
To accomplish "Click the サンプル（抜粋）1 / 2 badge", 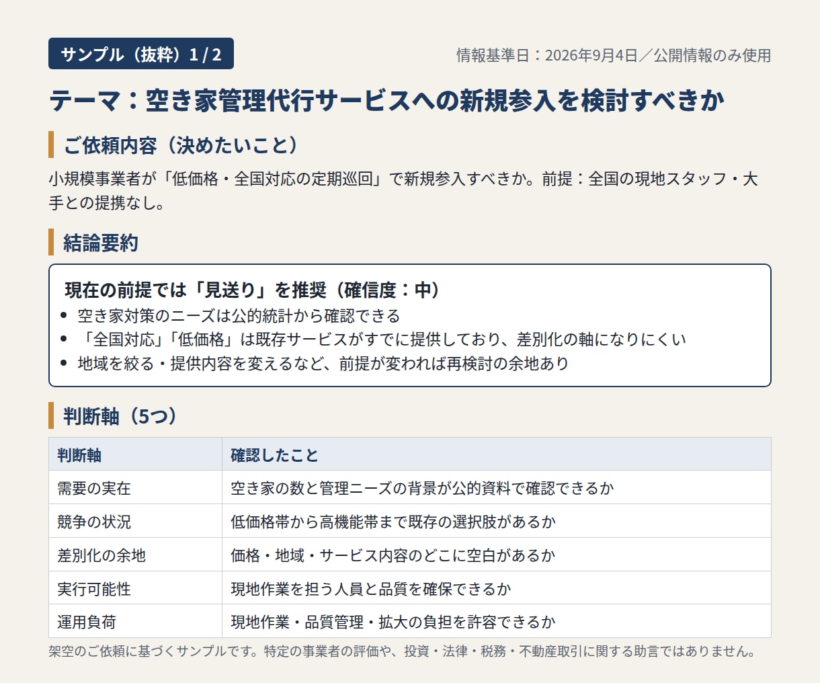I will pos(141,54).
